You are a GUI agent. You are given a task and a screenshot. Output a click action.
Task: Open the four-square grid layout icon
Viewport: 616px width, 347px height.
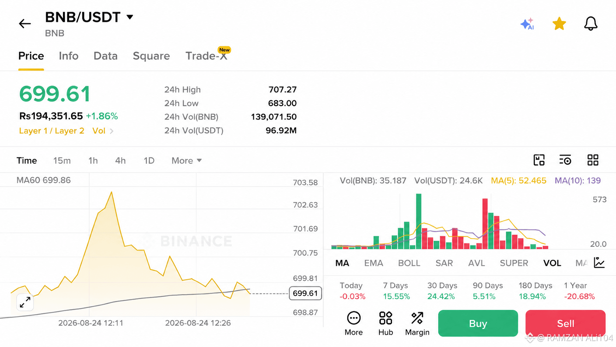593,160
